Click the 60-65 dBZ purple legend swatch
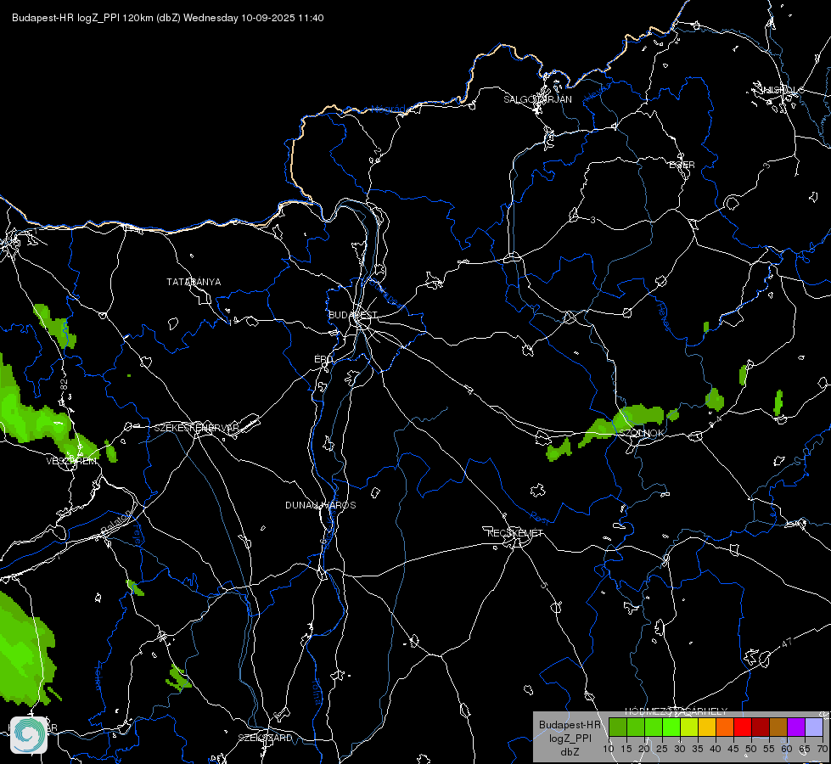The height and width of the screenshot is (764, 831). (x=796, y=727)
